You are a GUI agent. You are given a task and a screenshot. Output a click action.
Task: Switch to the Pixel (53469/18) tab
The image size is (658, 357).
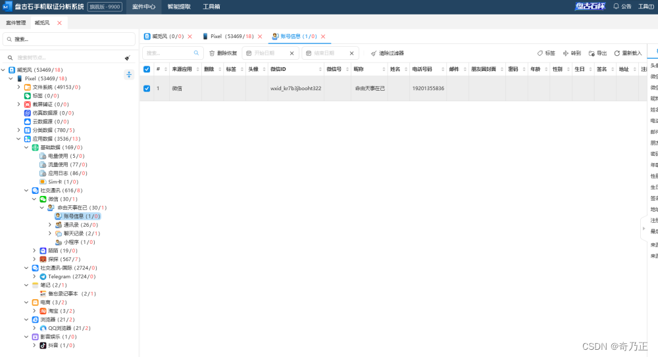[x=232, y=37]
